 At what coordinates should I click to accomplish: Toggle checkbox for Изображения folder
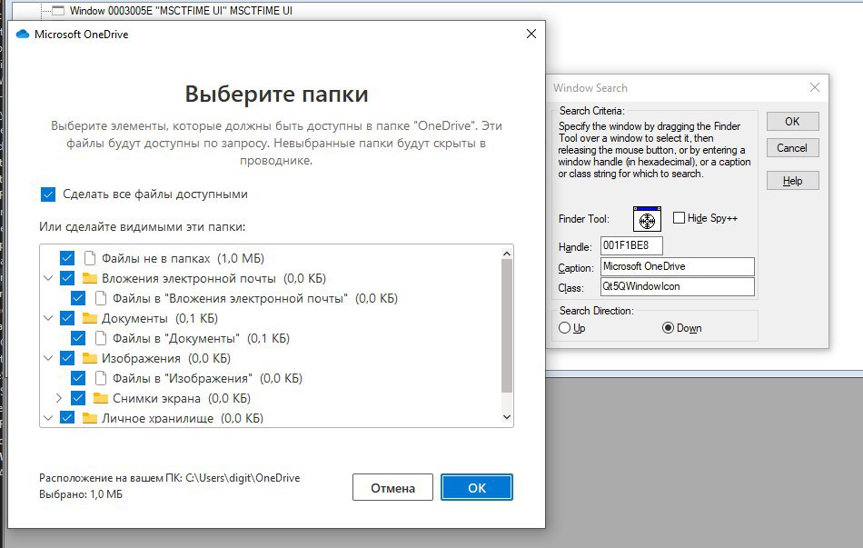point(67,358)
